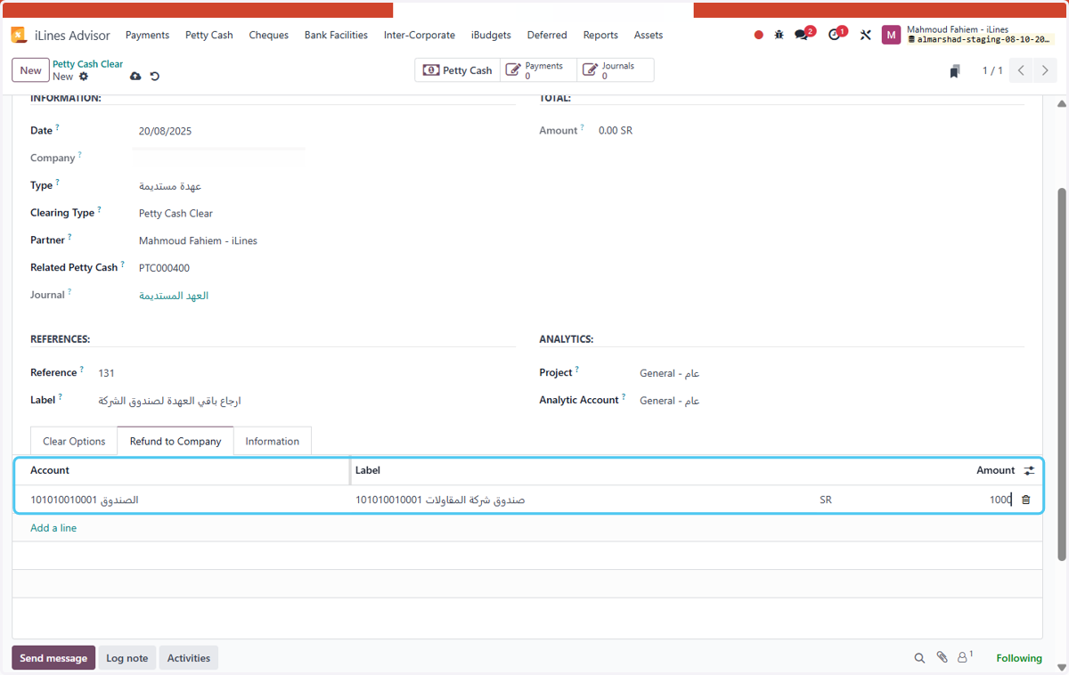Go to the next record arrow
Viewport: 1069px width, 675px height.
click(x=1045, y=70)
